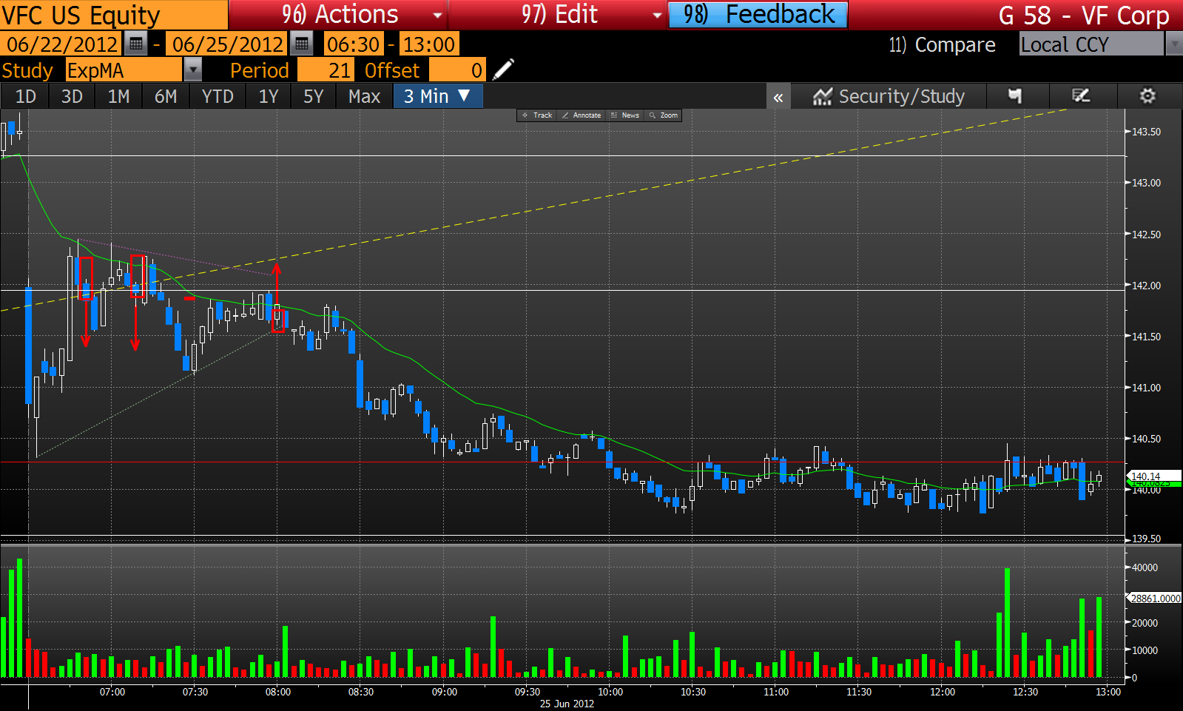
Task: Click the ExpMA study name field
Action: point(124,70)
